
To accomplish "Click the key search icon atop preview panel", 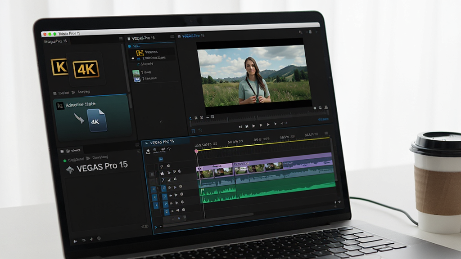I will coord(300,32).
